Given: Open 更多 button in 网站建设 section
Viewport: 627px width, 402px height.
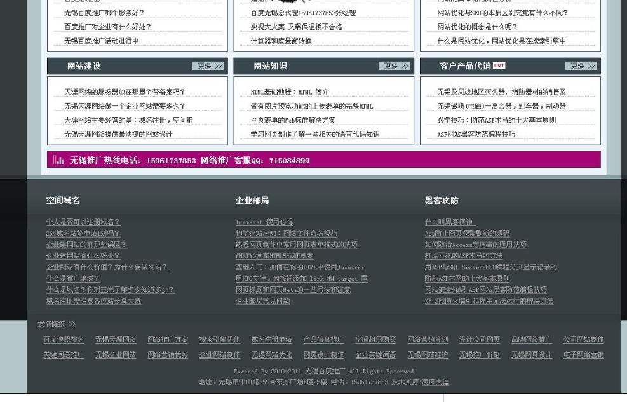Looking at the screenshot, I should click(208, 66).
